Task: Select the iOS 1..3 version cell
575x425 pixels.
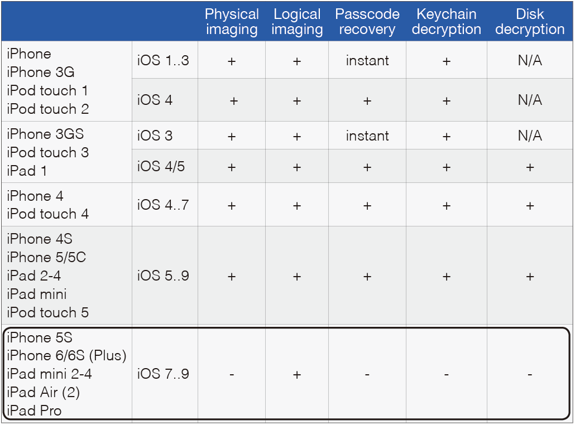Action: click(x=163, y=60)
